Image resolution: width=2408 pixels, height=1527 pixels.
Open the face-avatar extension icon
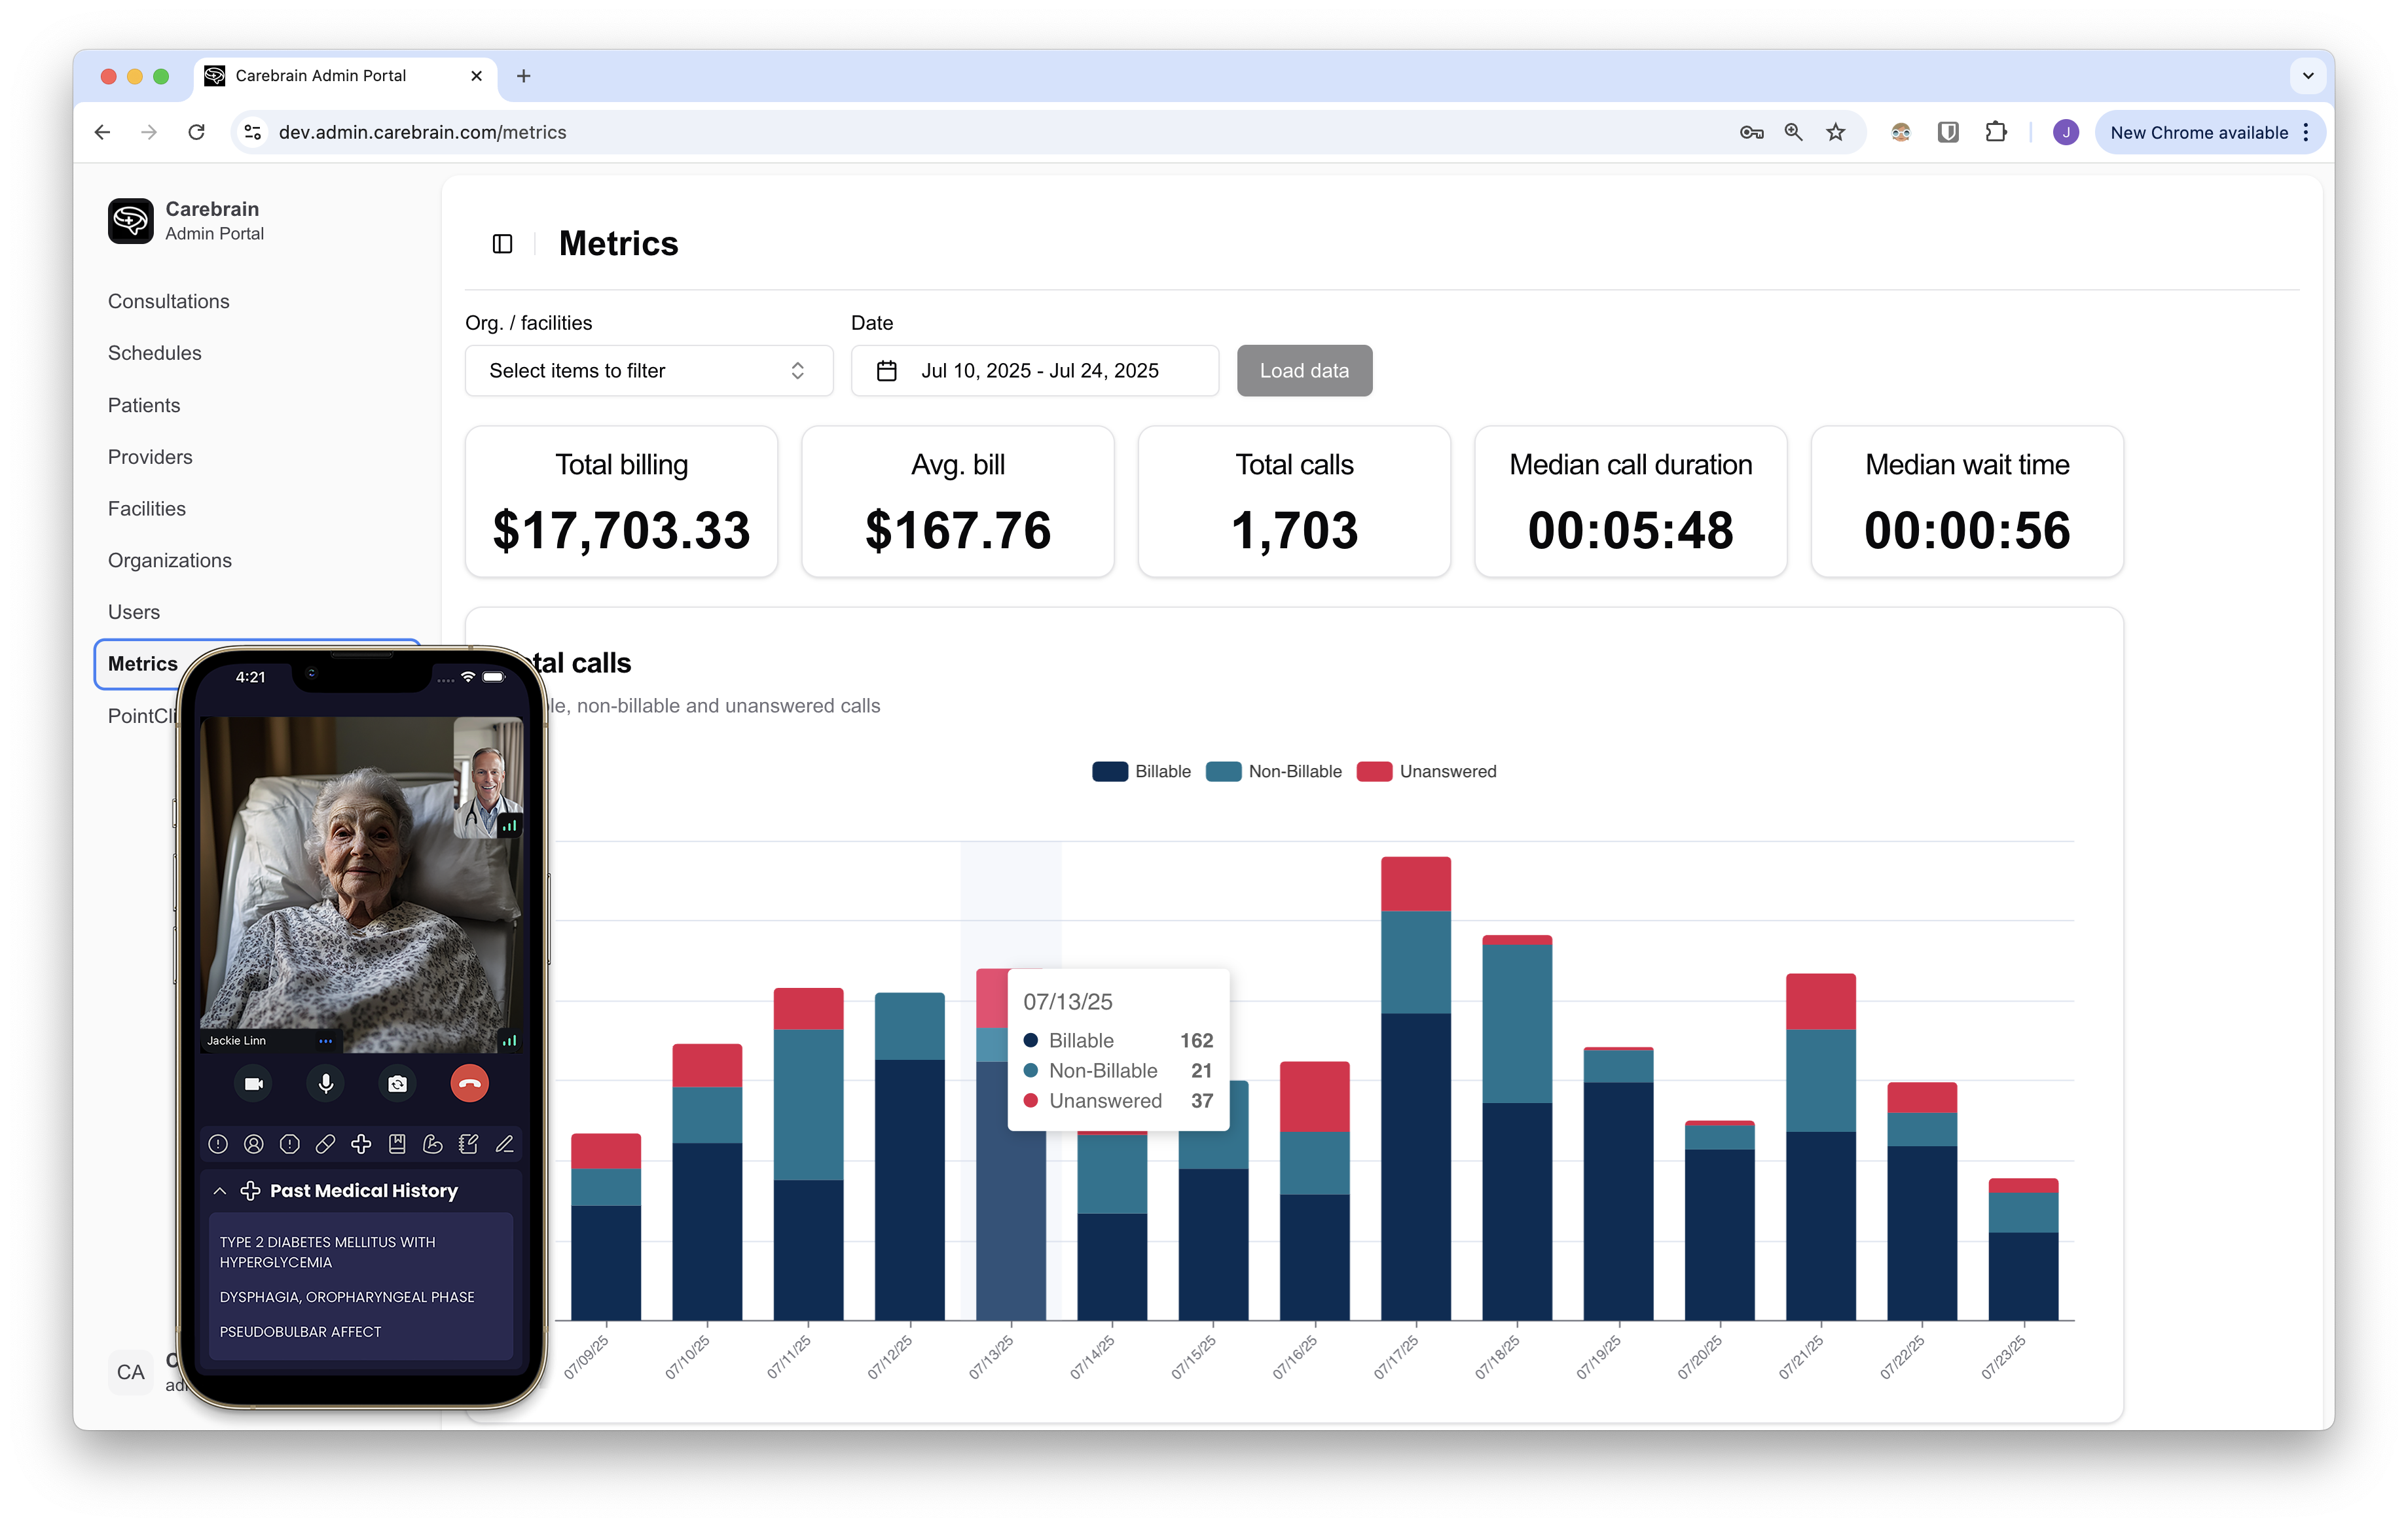pyautogui.click(x=1901, y=132)
